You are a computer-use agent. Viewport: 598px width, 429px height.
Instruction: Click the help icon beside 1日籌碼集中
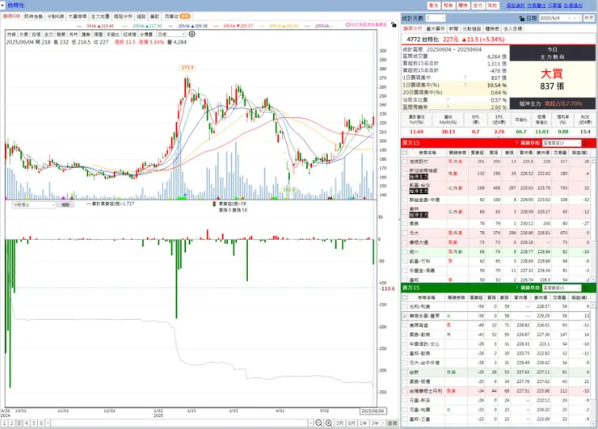tap(465, 78)
